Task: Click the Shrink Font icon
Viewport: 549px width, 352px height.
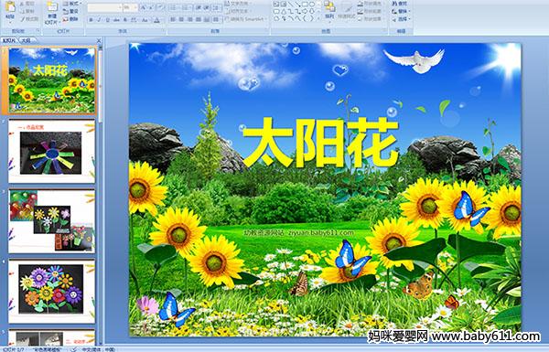Action: tap(151, 7)
